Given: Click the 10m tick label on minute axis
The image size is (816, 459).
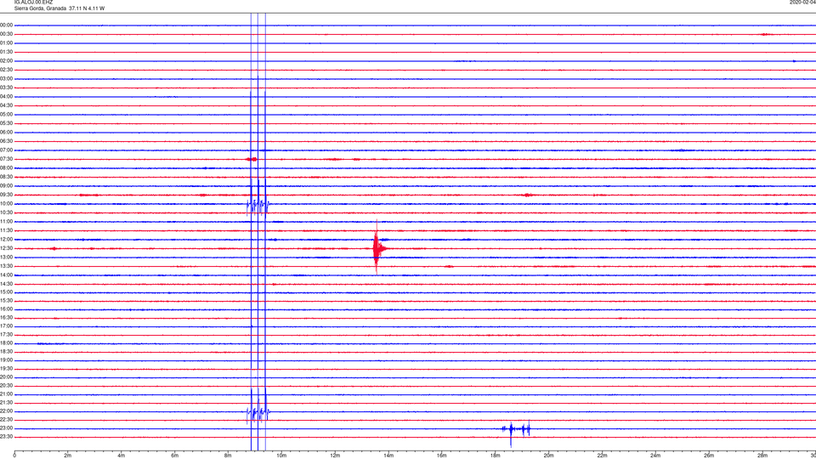Looking at the screenshot, I should (281, 456).
